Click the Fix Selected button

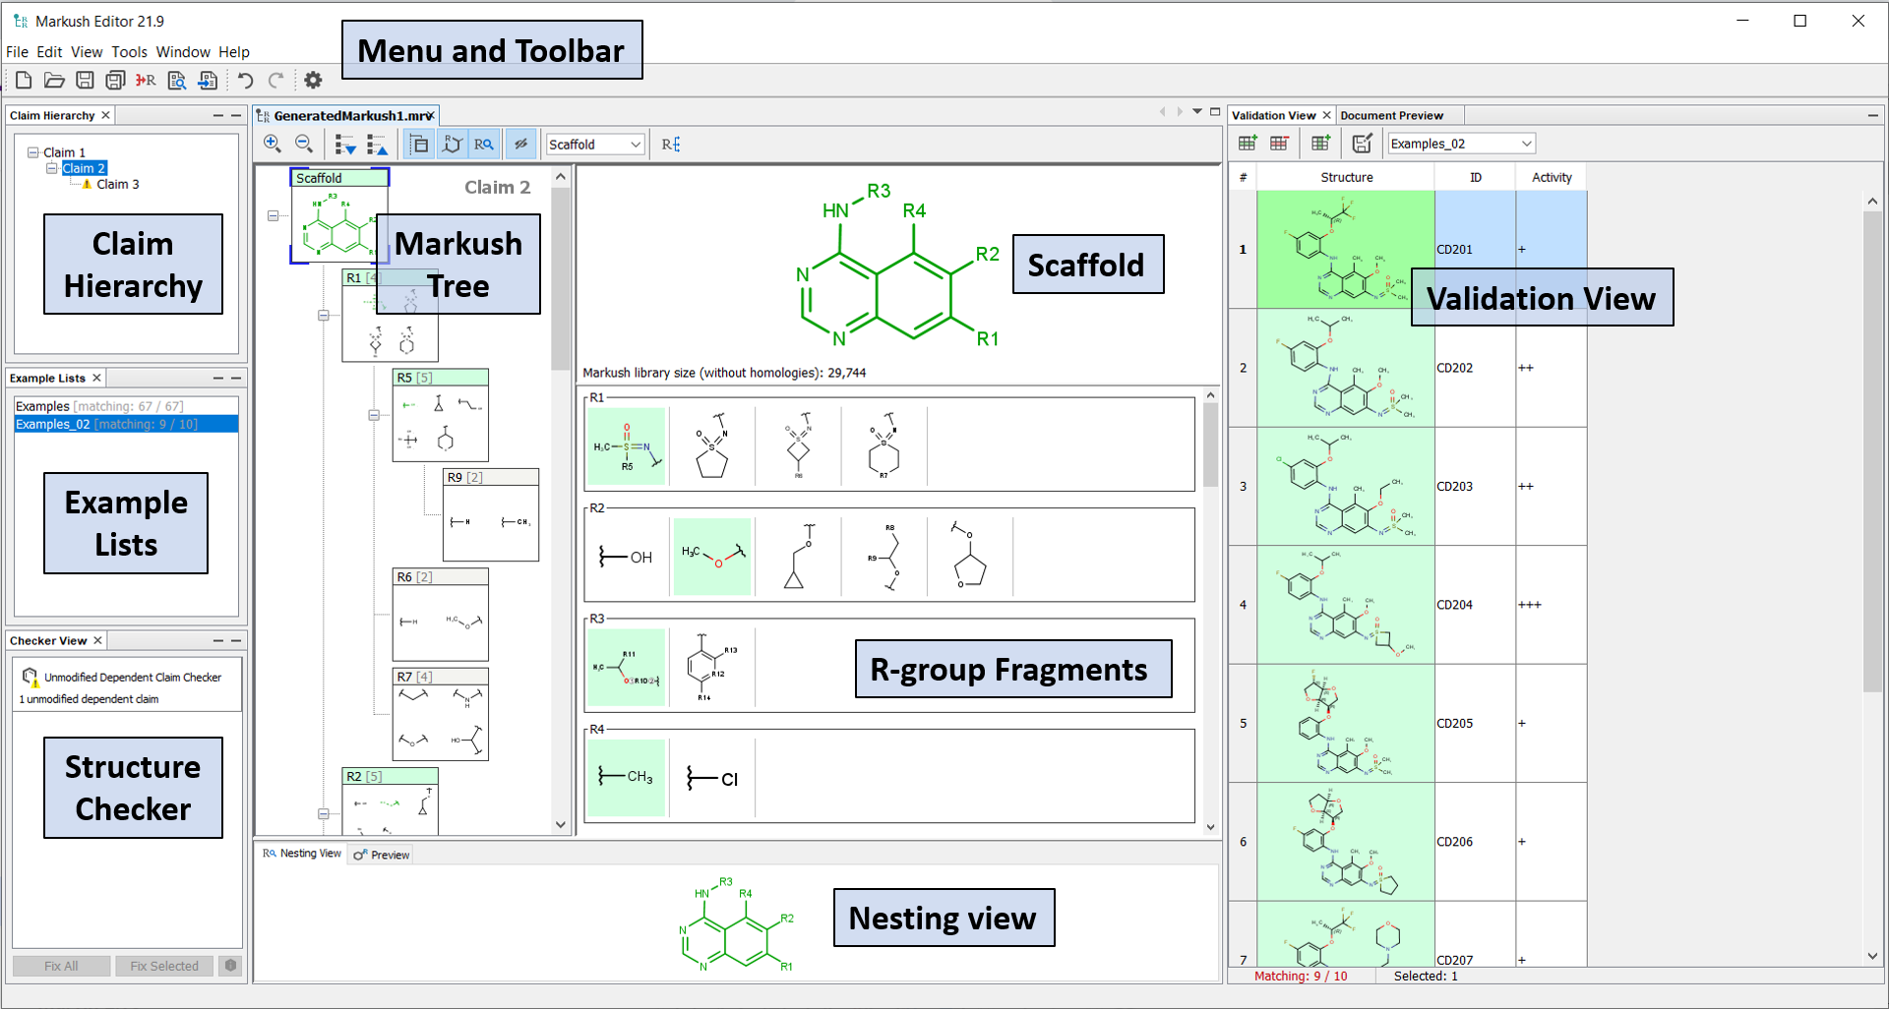click(164, 966)
